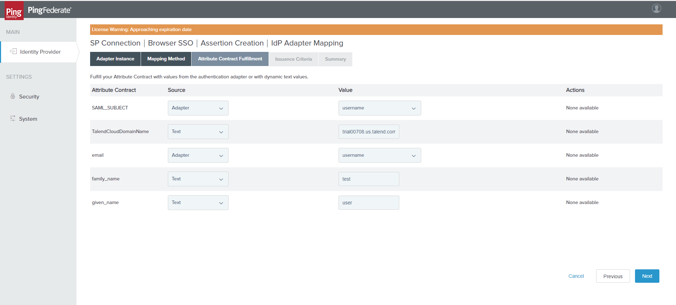
Task: Open the System settings menu
Action: [28, 119]
